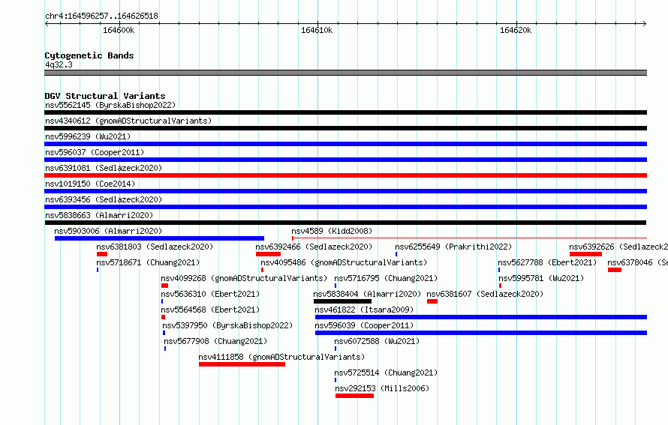The image size is (668, 425).
Task: Click the DGV Structural Variants track title
Action: point(105,96)
